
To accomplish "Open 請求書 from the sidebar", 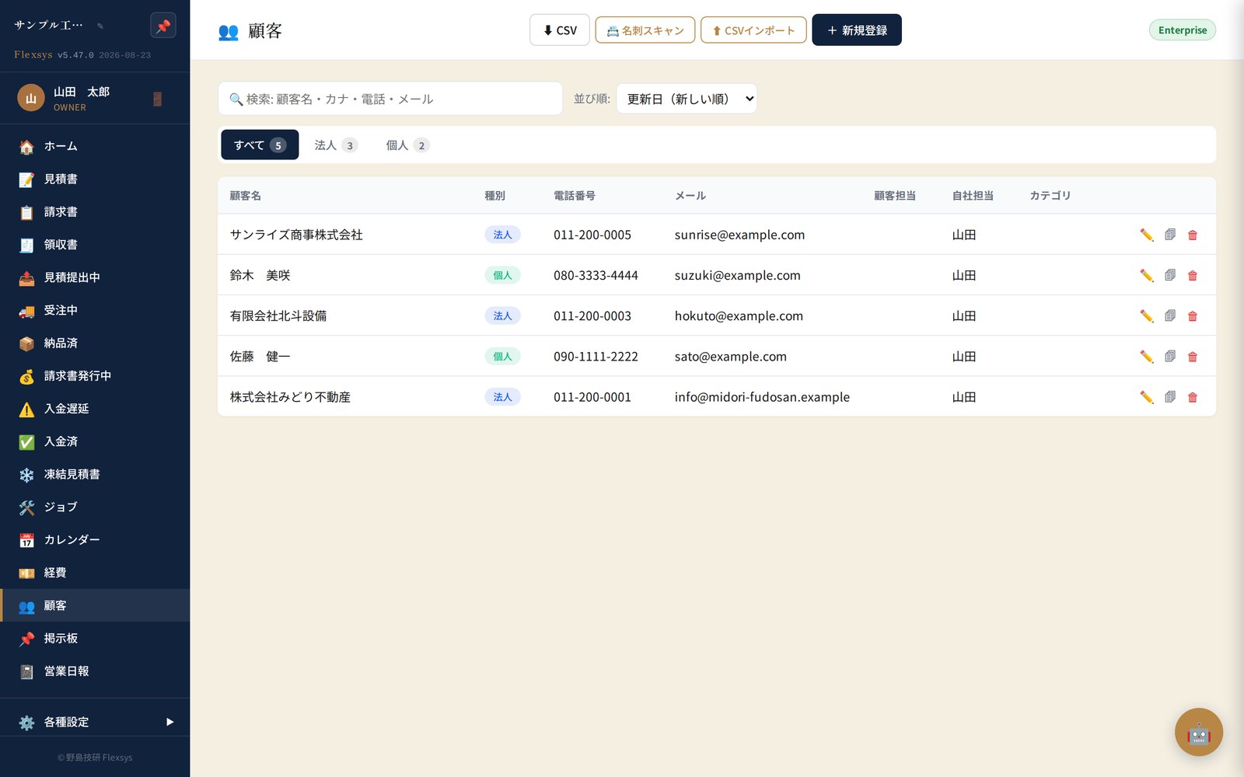I will [x=95, y=211].
